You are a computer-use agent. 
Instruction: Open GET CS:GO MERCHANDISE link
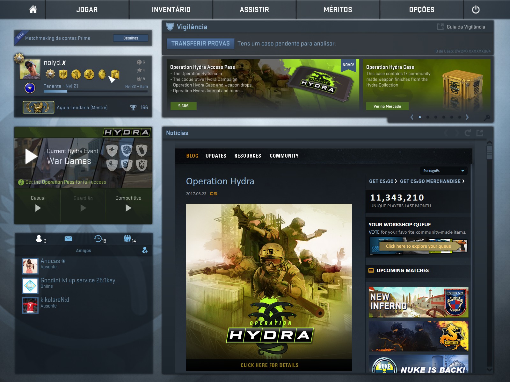(432, 181)
